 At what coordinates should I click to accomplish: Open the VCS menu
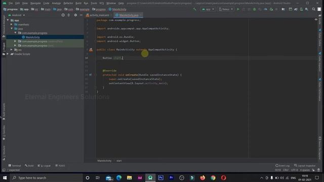click(101, 3)
